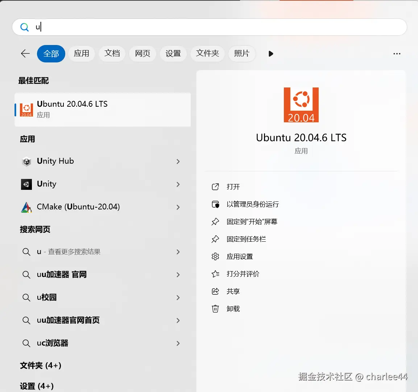Expand the uc浏览器 search suggestion chevron
The height and width of the screenshot is (392, 418).
(x=178, y=343)
